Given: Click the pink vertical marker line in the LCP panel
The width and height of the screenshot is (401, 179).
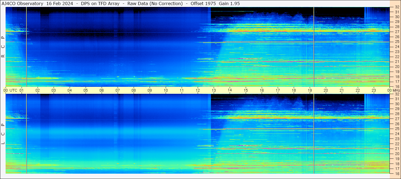Looking at the screenshot, I should pos(26,133).
